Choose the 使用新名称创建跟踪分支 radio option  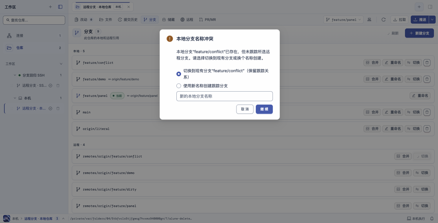click(179, 86)
